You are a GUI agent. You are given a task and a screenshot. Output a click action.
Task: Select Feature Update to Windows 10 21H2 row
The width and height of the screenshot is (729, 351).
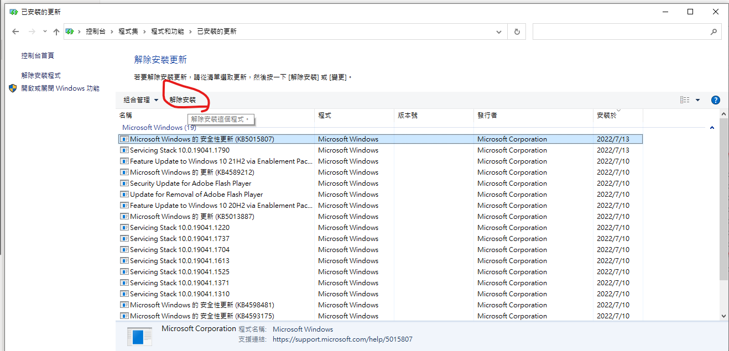point(381,161)
